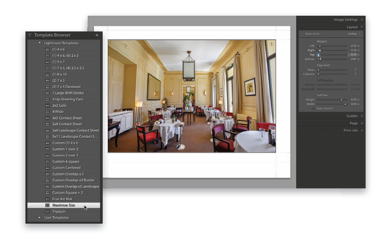This screenshot has width=382, height=244.
Task: Click the template icon beside (1) 8 x 10
Action: pyautogui.click(x=47, y=74)
